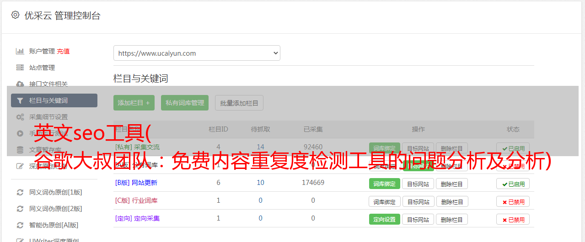Click the 栏目ID column header
Viewport: 585px width, 242px height.
coord(218,129)
